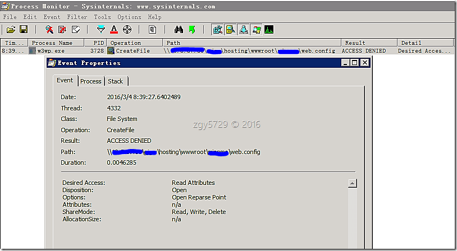Select the w3wp.exe event row
The image size is (457, 251).
[x=227, y=51]
